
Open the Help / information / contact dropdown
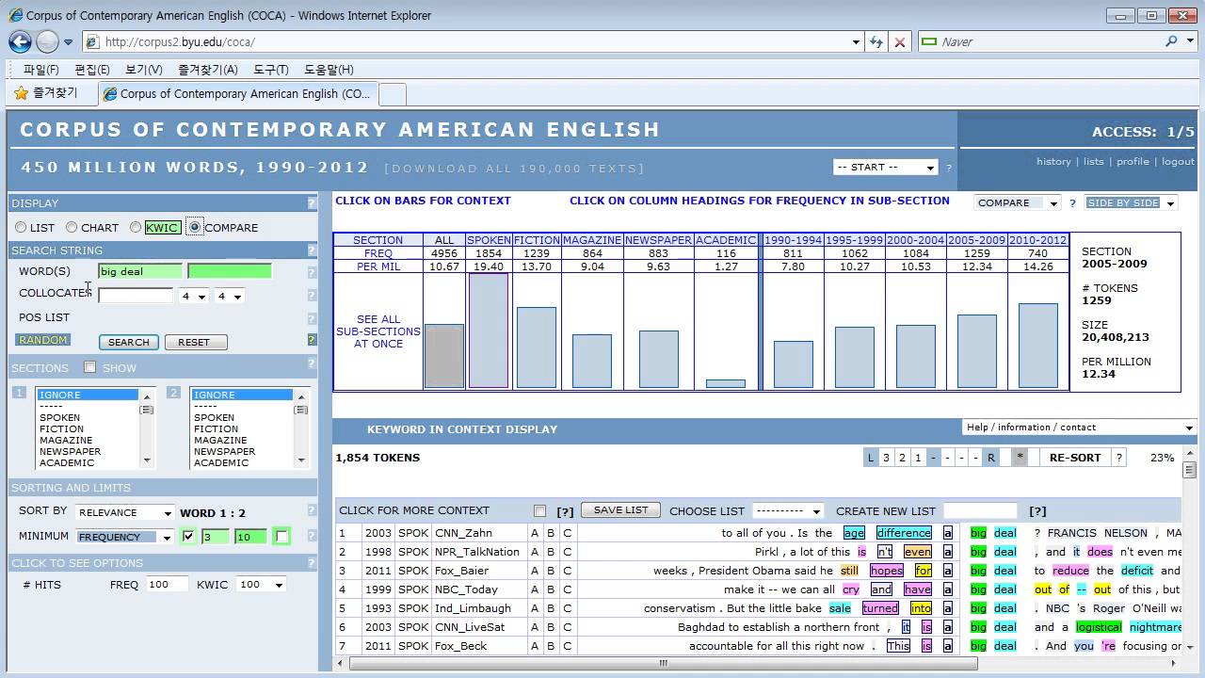1079,428
